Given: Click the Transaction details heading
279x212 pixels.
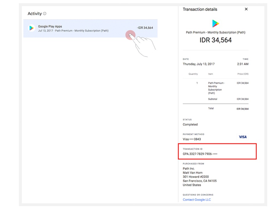Looking at the screenshot, I should 200,9.
